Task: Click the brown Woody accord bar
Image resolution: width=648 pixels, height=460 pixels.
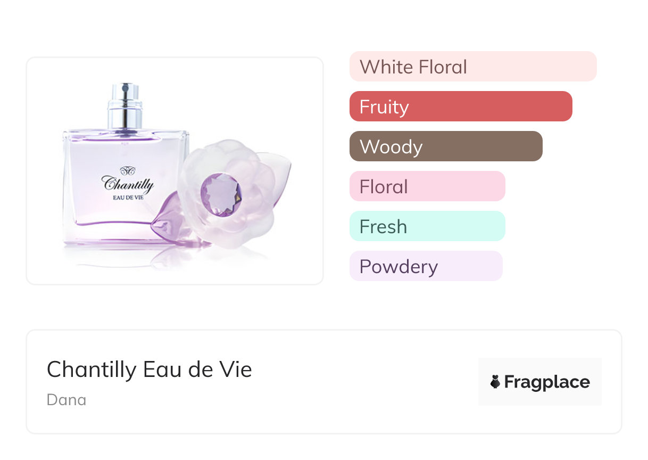Action: coord(445,146)
